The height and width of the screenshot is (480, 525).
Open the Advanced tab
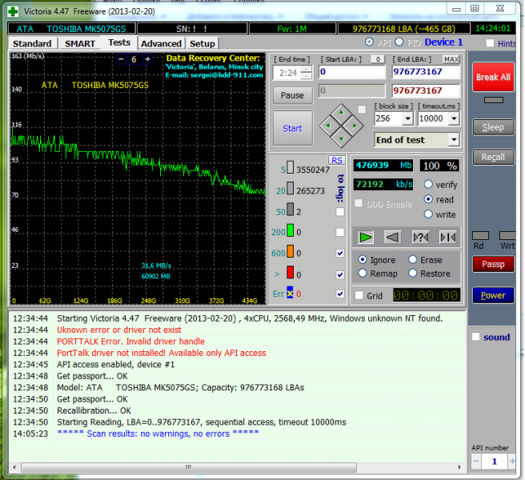tap(161, 43)
